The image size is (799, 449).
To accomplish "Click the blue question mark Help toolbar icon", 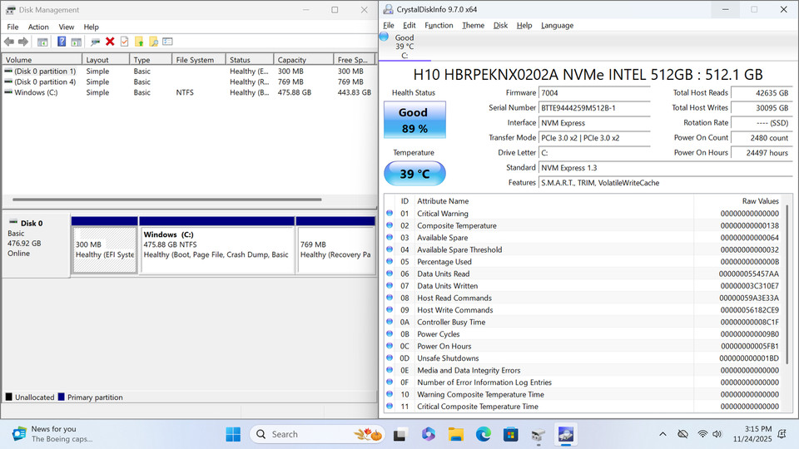I will (62, 42).
